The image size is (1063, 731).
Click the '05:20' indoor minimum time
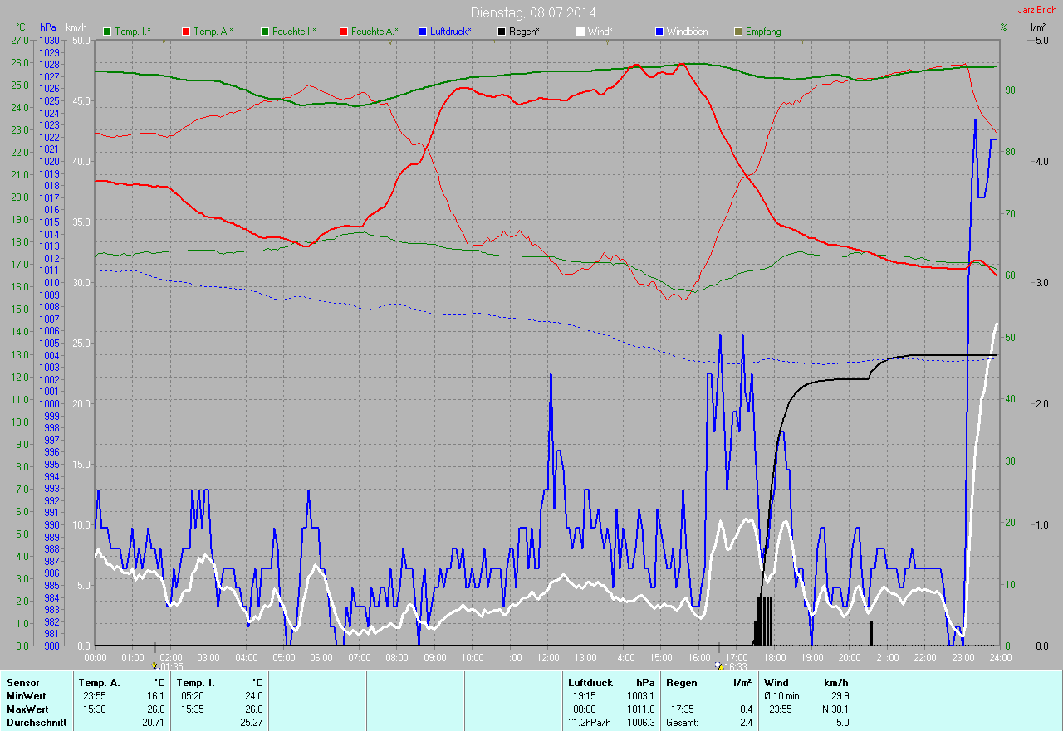tap(194, 696)
